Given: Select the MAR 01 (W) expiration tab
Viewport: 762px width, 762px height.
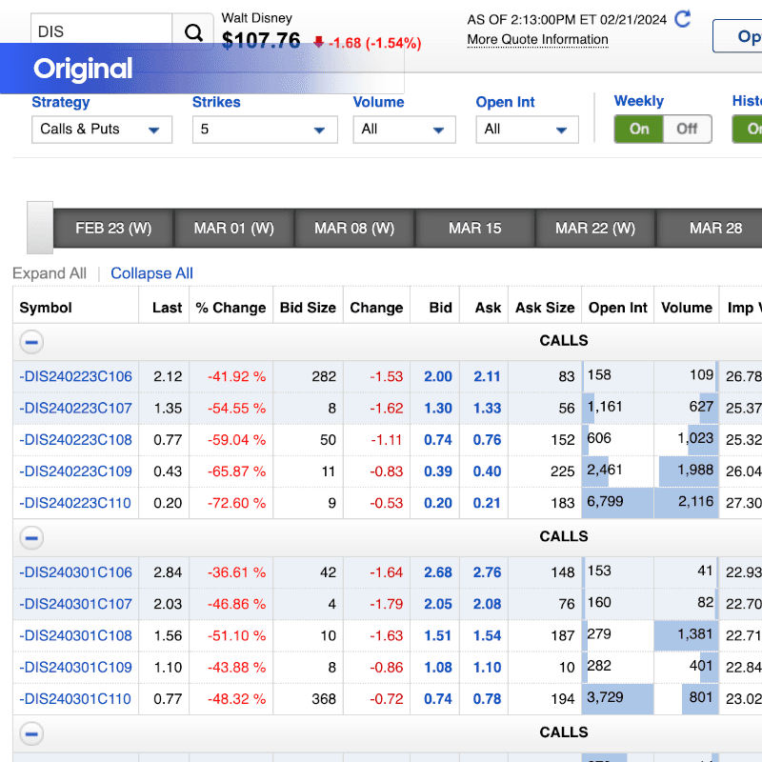Looking at the screenshot, I should 233,228.
